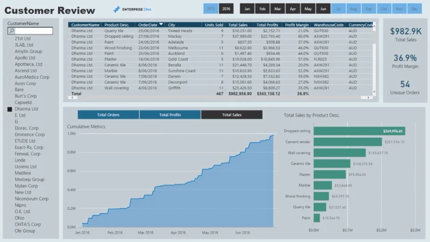The image size is (430, 242).
Task: Toggle the Jan month slicer
Action: 247,9
